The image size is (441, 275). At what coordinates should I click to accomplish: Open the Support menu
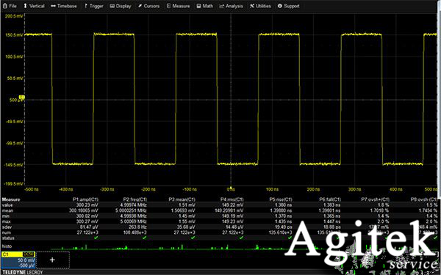pyautogui.click(x=289, y=6)
